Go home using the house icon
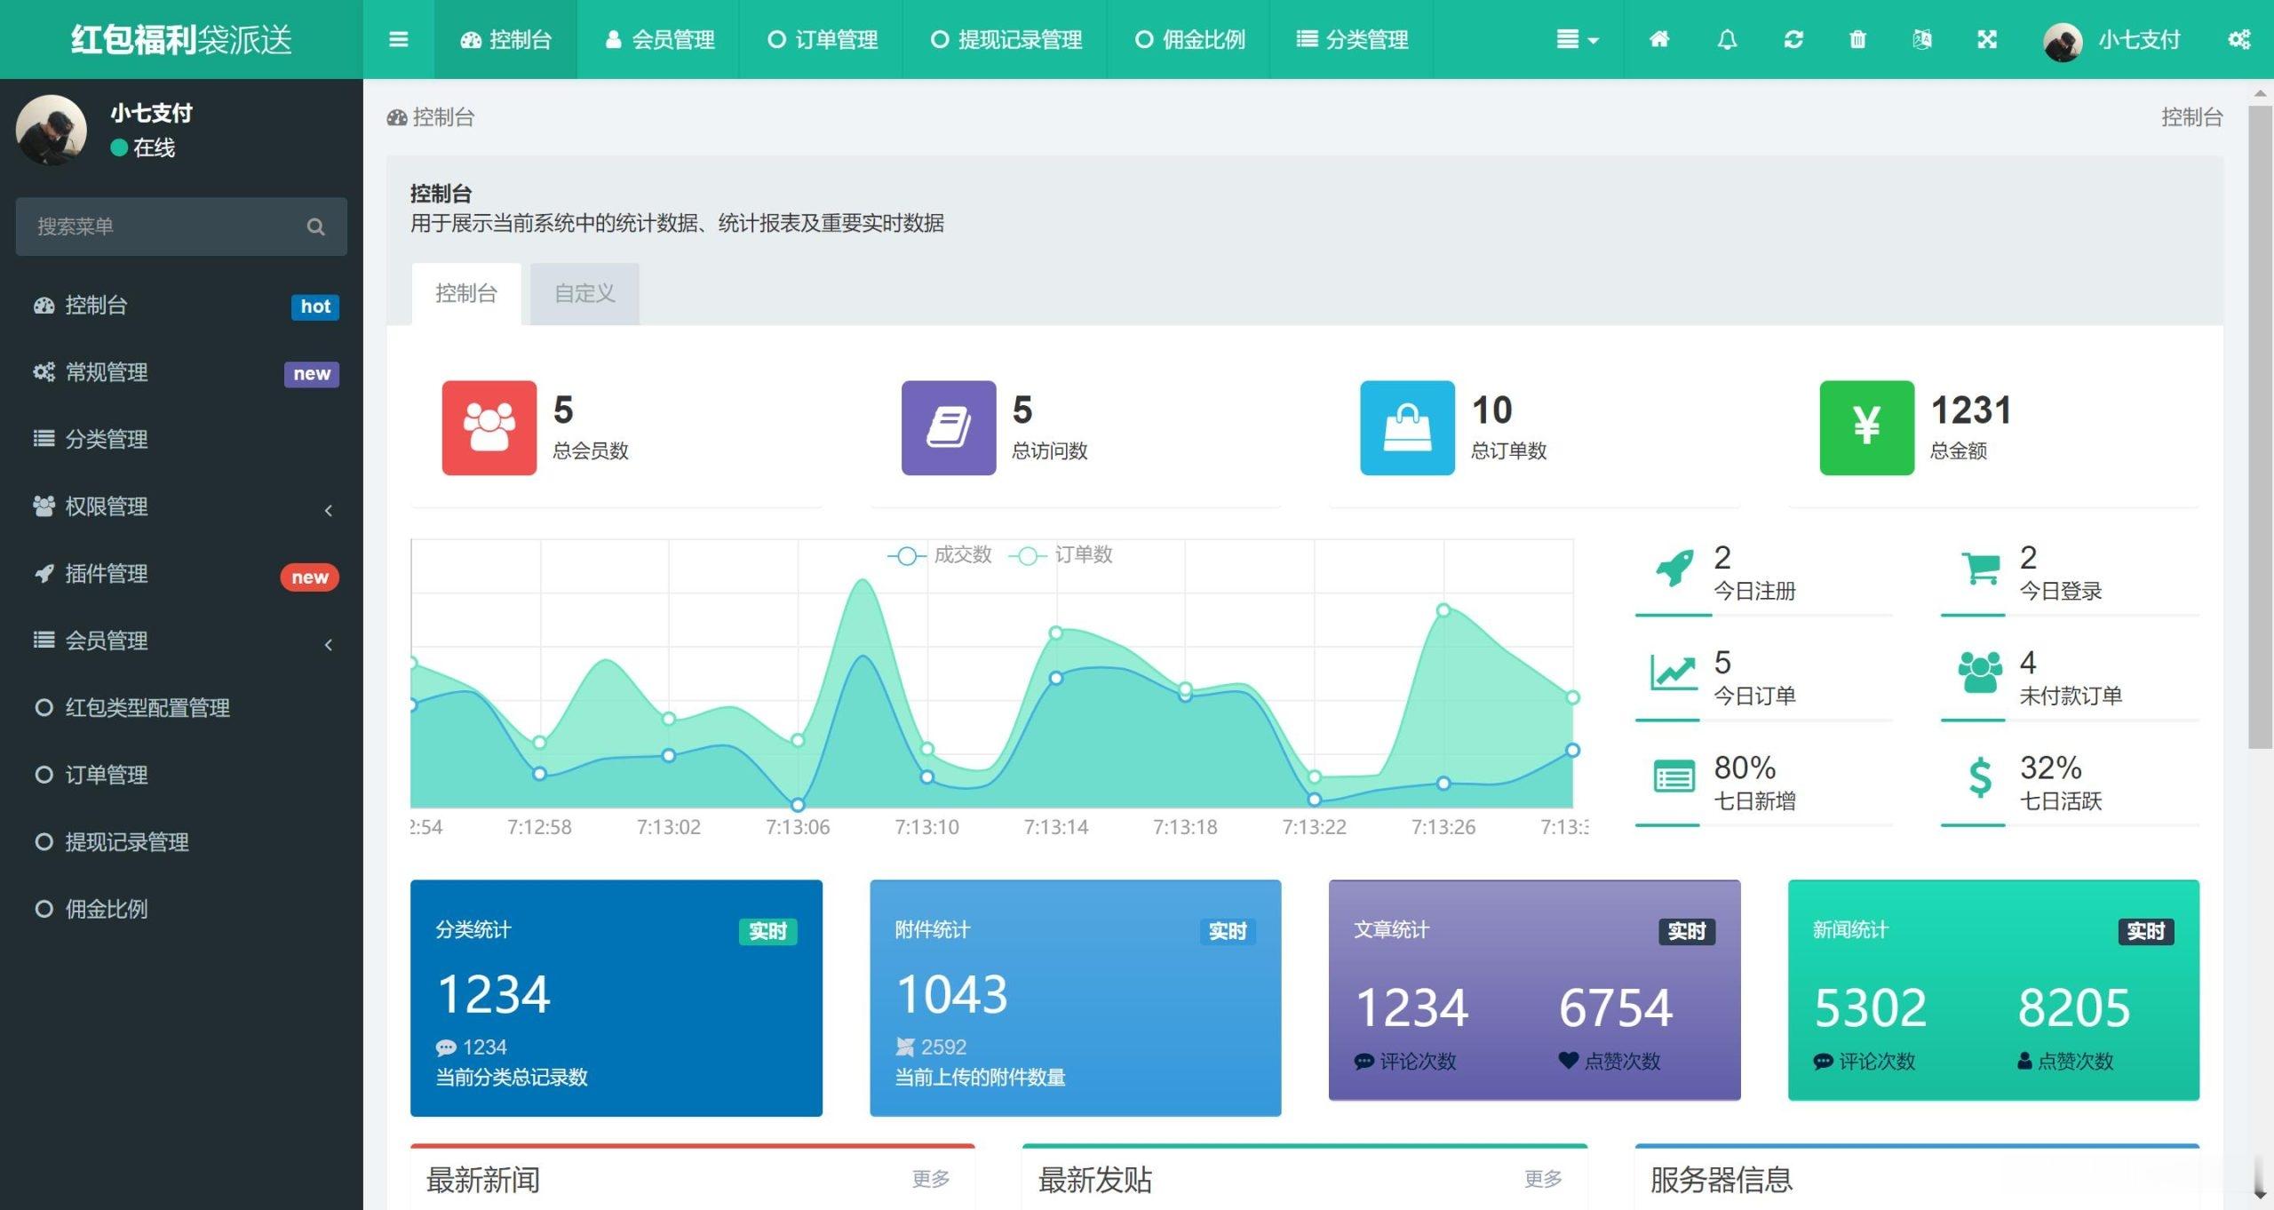The image size is (2274, 1210). [x=1659, y=39]
